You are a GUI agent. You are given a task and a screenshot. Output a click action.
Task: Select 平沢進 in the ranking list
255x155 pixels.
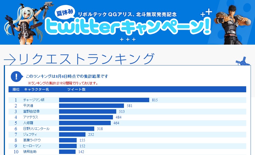(x=28, y=106)
